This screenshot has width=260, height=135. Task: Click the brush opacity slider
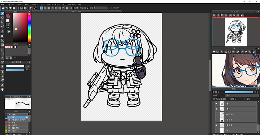click(15, 70)
